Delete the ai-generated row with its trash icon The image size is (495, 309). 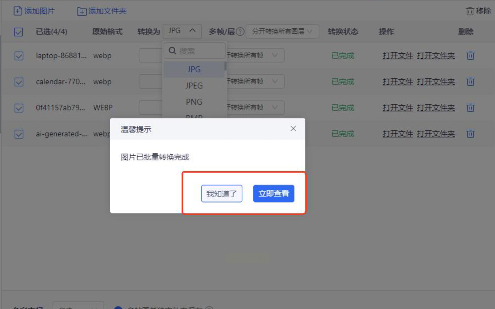470,134
